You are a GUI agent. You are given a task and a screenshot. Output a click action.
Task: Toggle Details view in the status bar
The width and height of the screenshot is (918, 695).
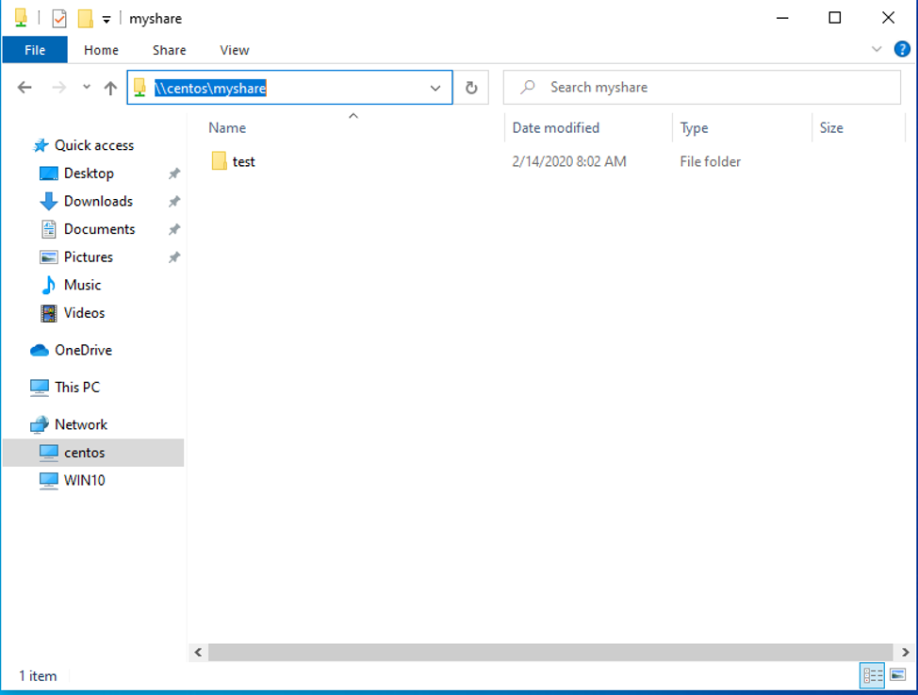pos(872,675)
